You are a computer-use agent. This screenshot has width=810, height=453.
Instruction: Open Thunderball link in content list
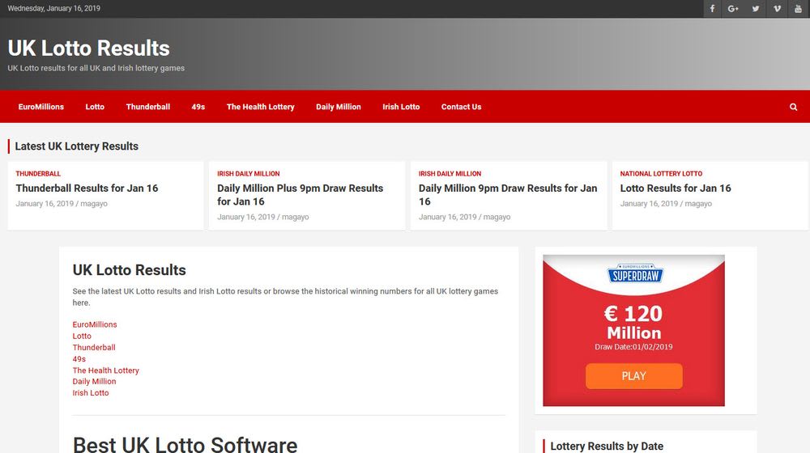pyautogui.click(x=94, y=347)
